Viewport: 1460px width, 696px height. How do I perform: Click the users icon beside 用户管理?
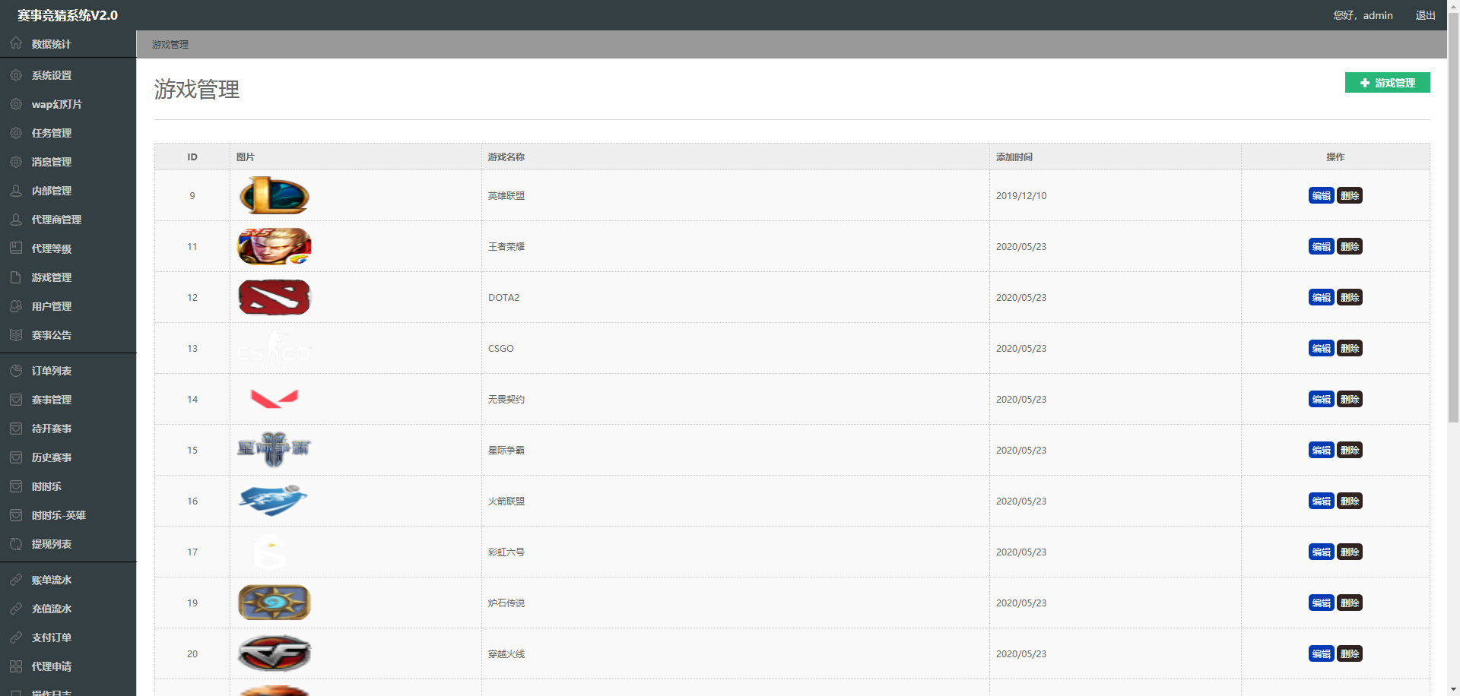coord(16,306)
